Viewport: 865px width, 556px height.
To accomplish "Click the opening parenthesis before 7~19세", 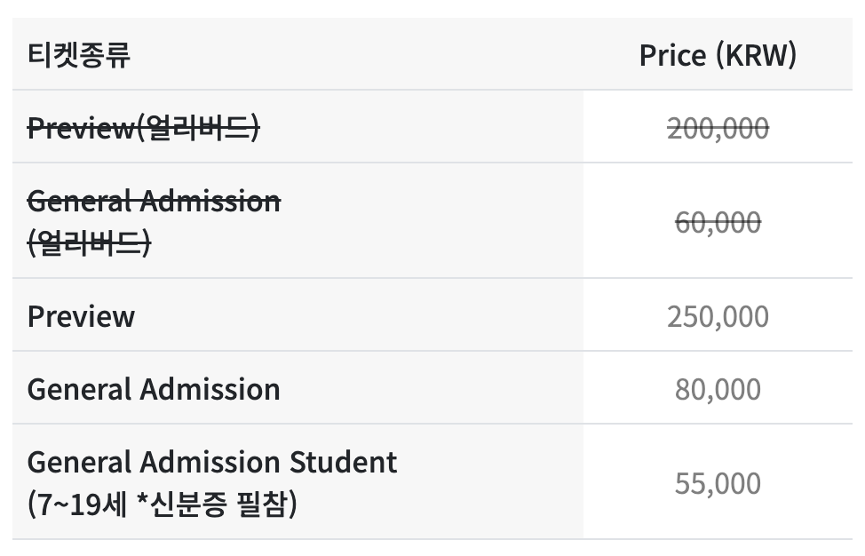I will [33, 504].
